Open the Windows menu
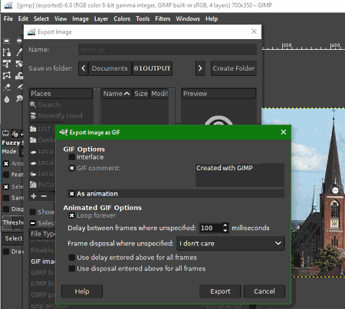The width and height of the screenshot is (345, 309). pos(188,18)
